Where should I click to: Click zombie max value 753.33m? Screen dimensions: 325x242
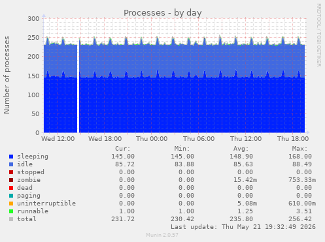[302, 180]
